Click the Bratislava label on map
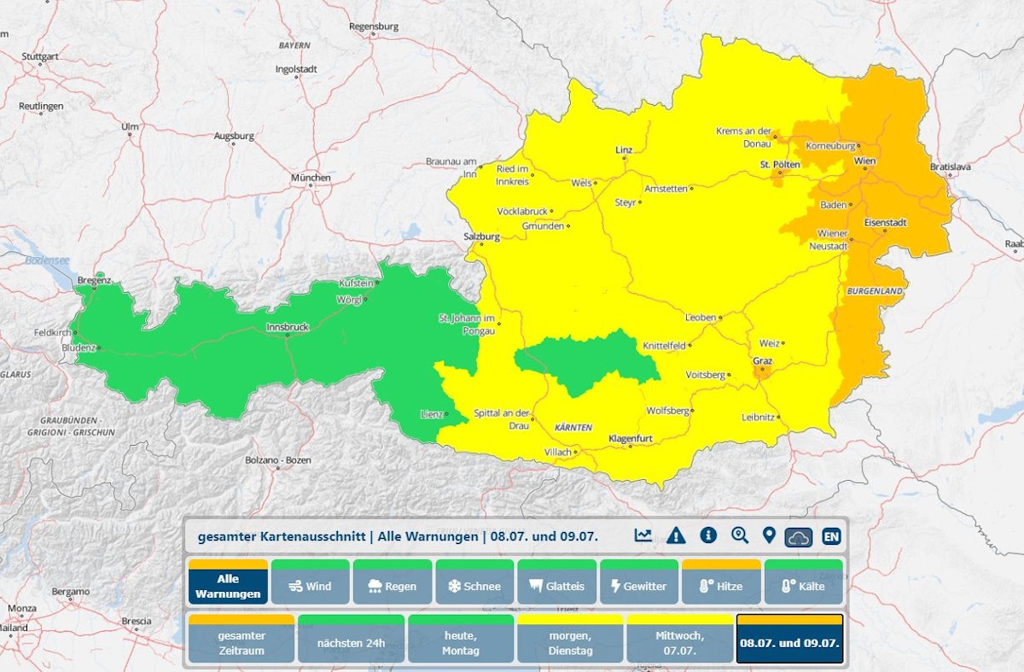Viewport: 1024px width, 672px height. [x=950, y=167]
